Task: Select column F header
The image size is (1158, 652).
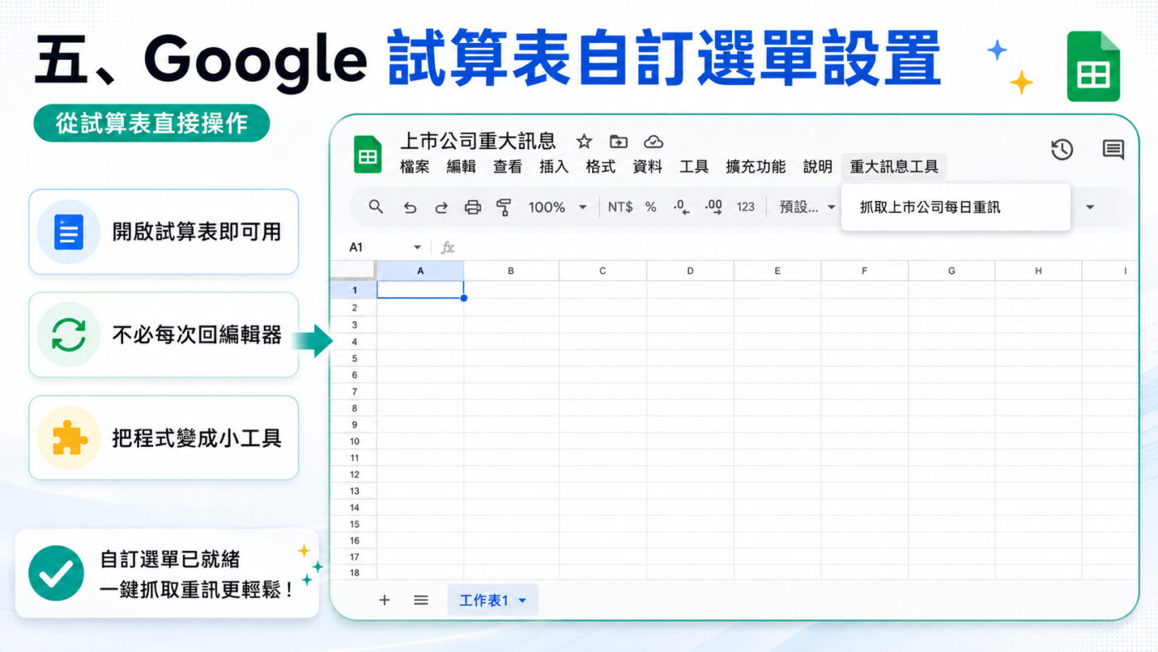Action: 864,271
